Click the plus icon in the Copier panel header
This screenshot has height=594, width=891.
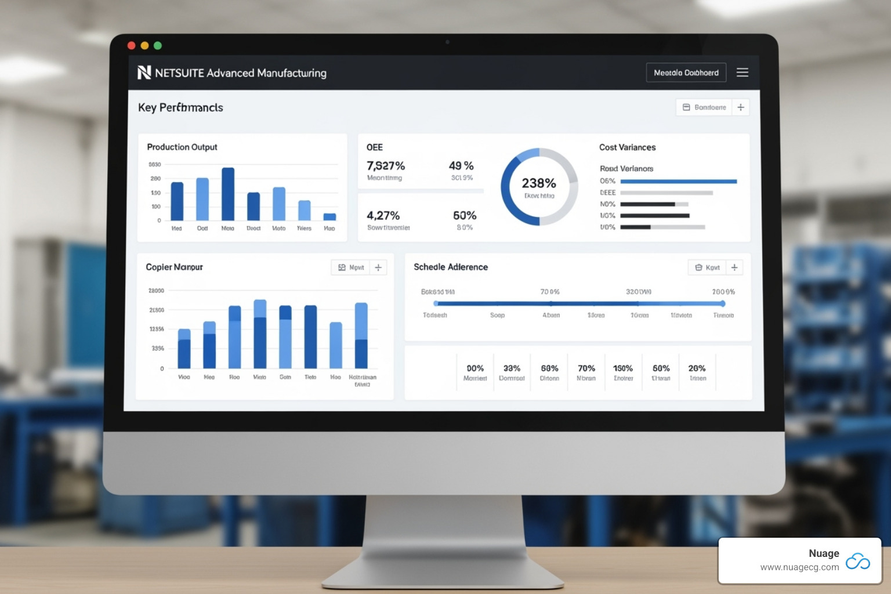[x=378, y=267]
